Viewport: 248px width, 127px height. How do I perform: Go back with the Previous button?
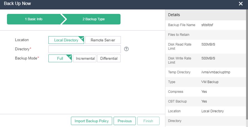125,121
